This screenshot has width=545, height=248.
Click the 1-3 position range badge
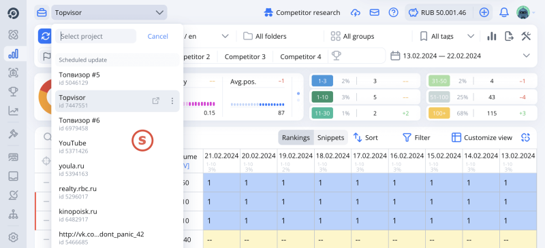coord(322,81)
